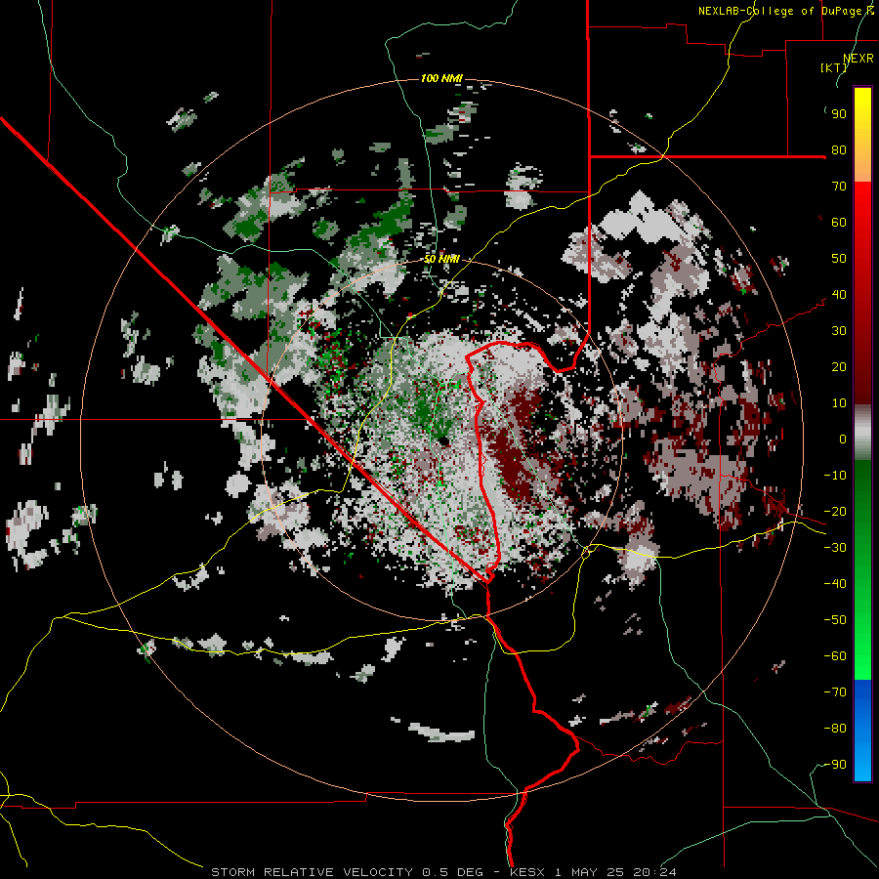879x879 pixels.
Task: Select the 40 value on velocity scale
Action: coord(839,295)
